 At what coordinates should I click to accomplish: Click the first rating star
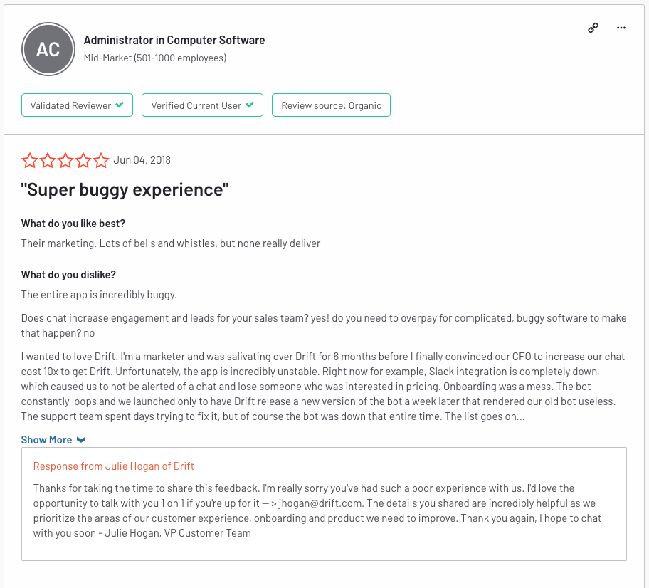tap(30, 160)
